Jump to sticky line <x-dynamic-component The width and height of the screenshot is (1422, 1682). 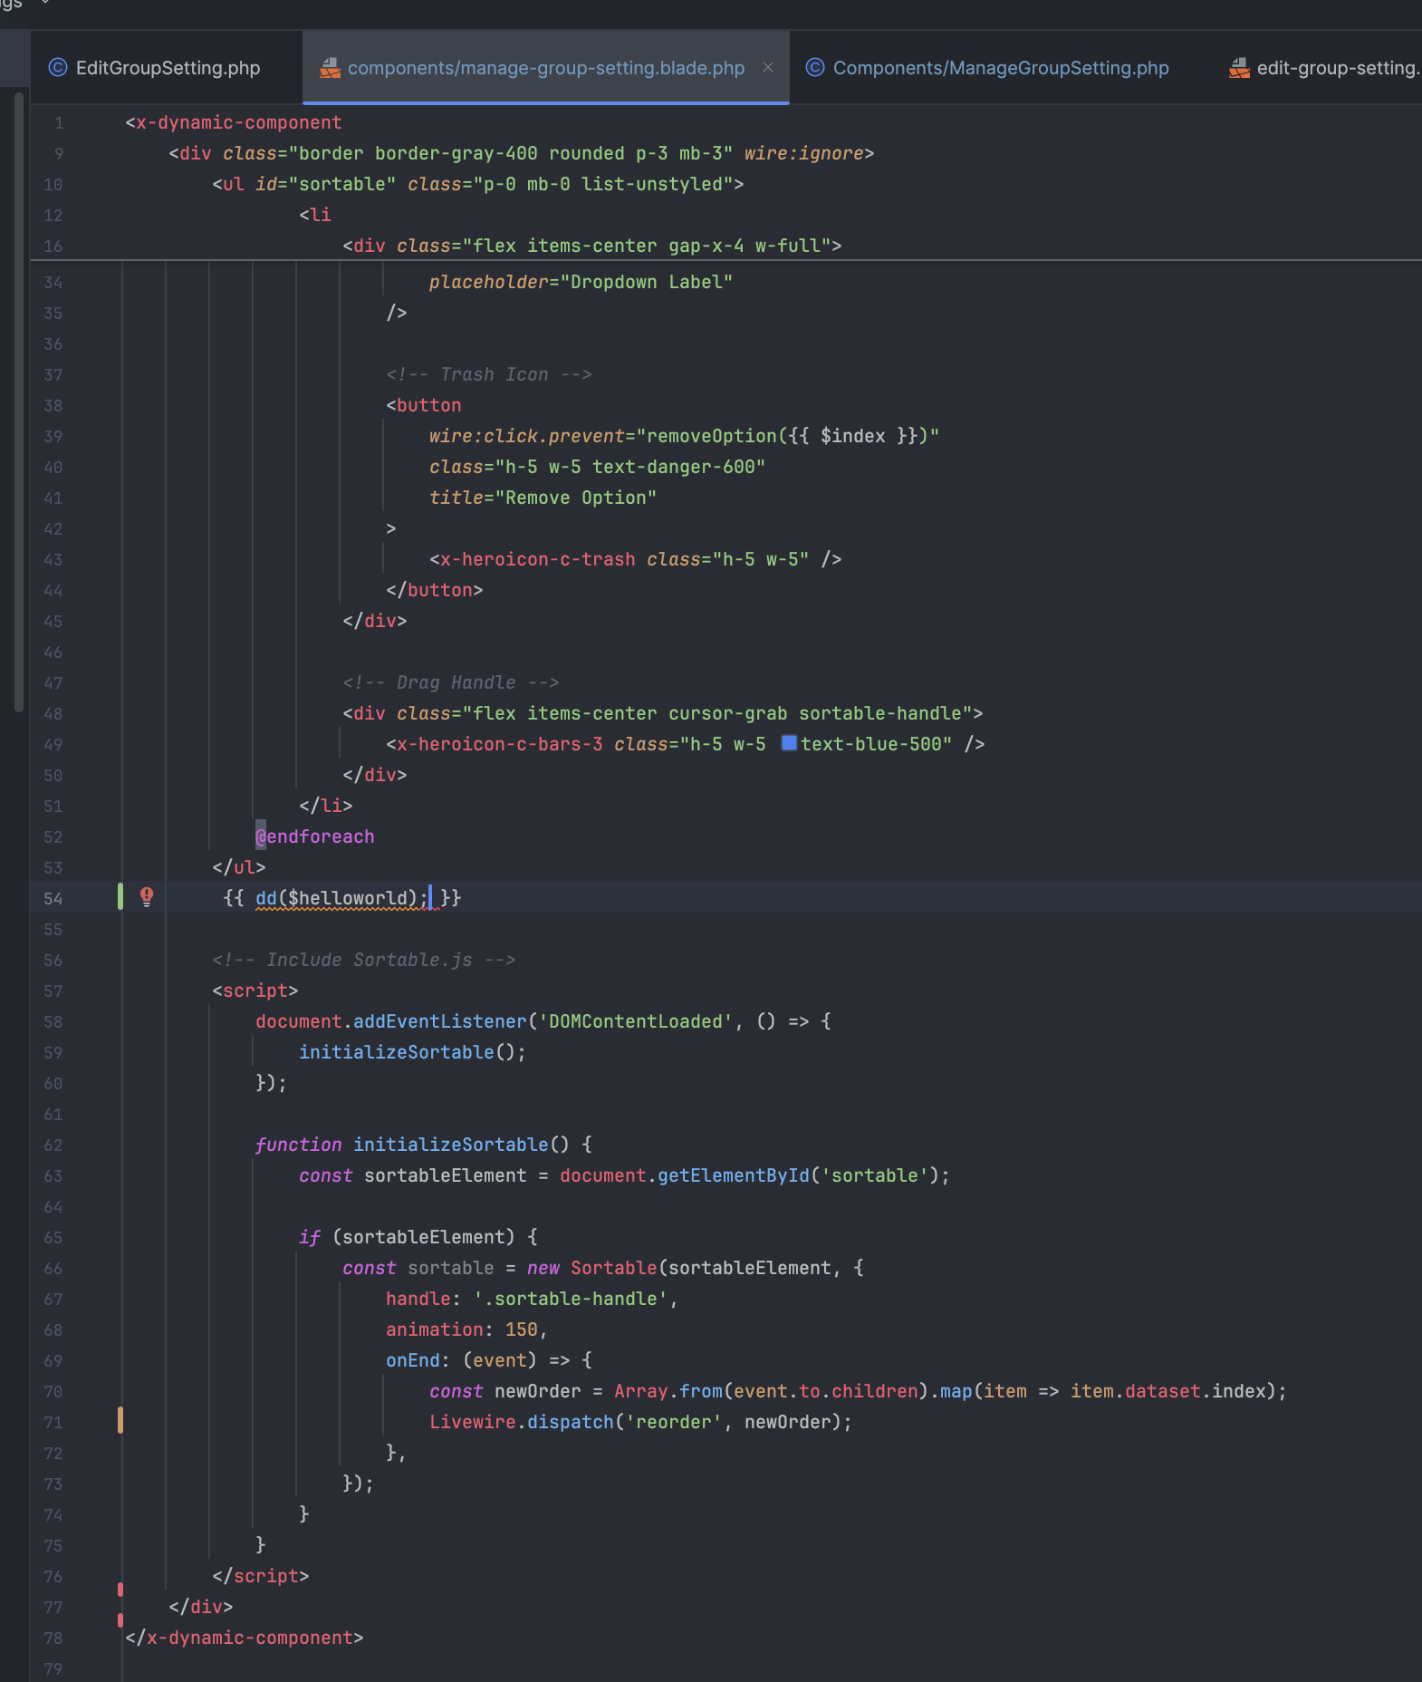point(234,122)
